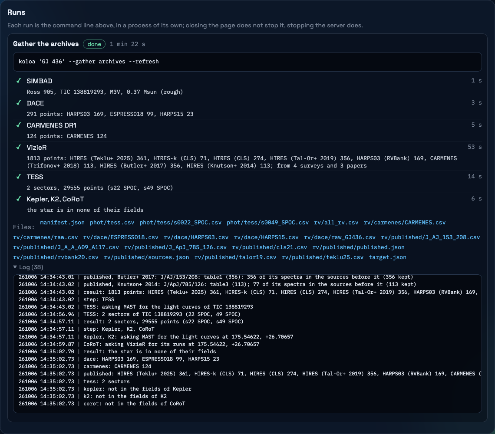
Task: Click the 'Runs' section heading
Action: pos(16,12)
